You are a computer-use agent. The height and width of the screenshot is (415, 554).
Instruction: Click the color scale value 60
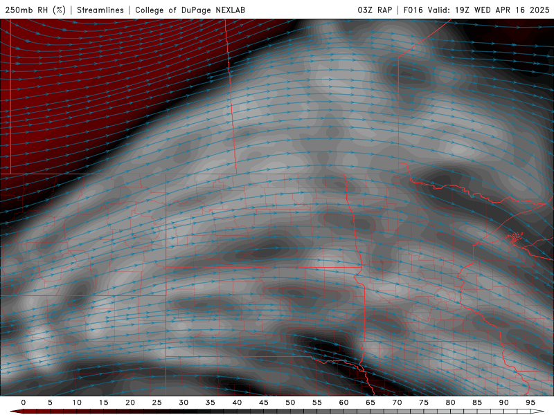point(343,403)
